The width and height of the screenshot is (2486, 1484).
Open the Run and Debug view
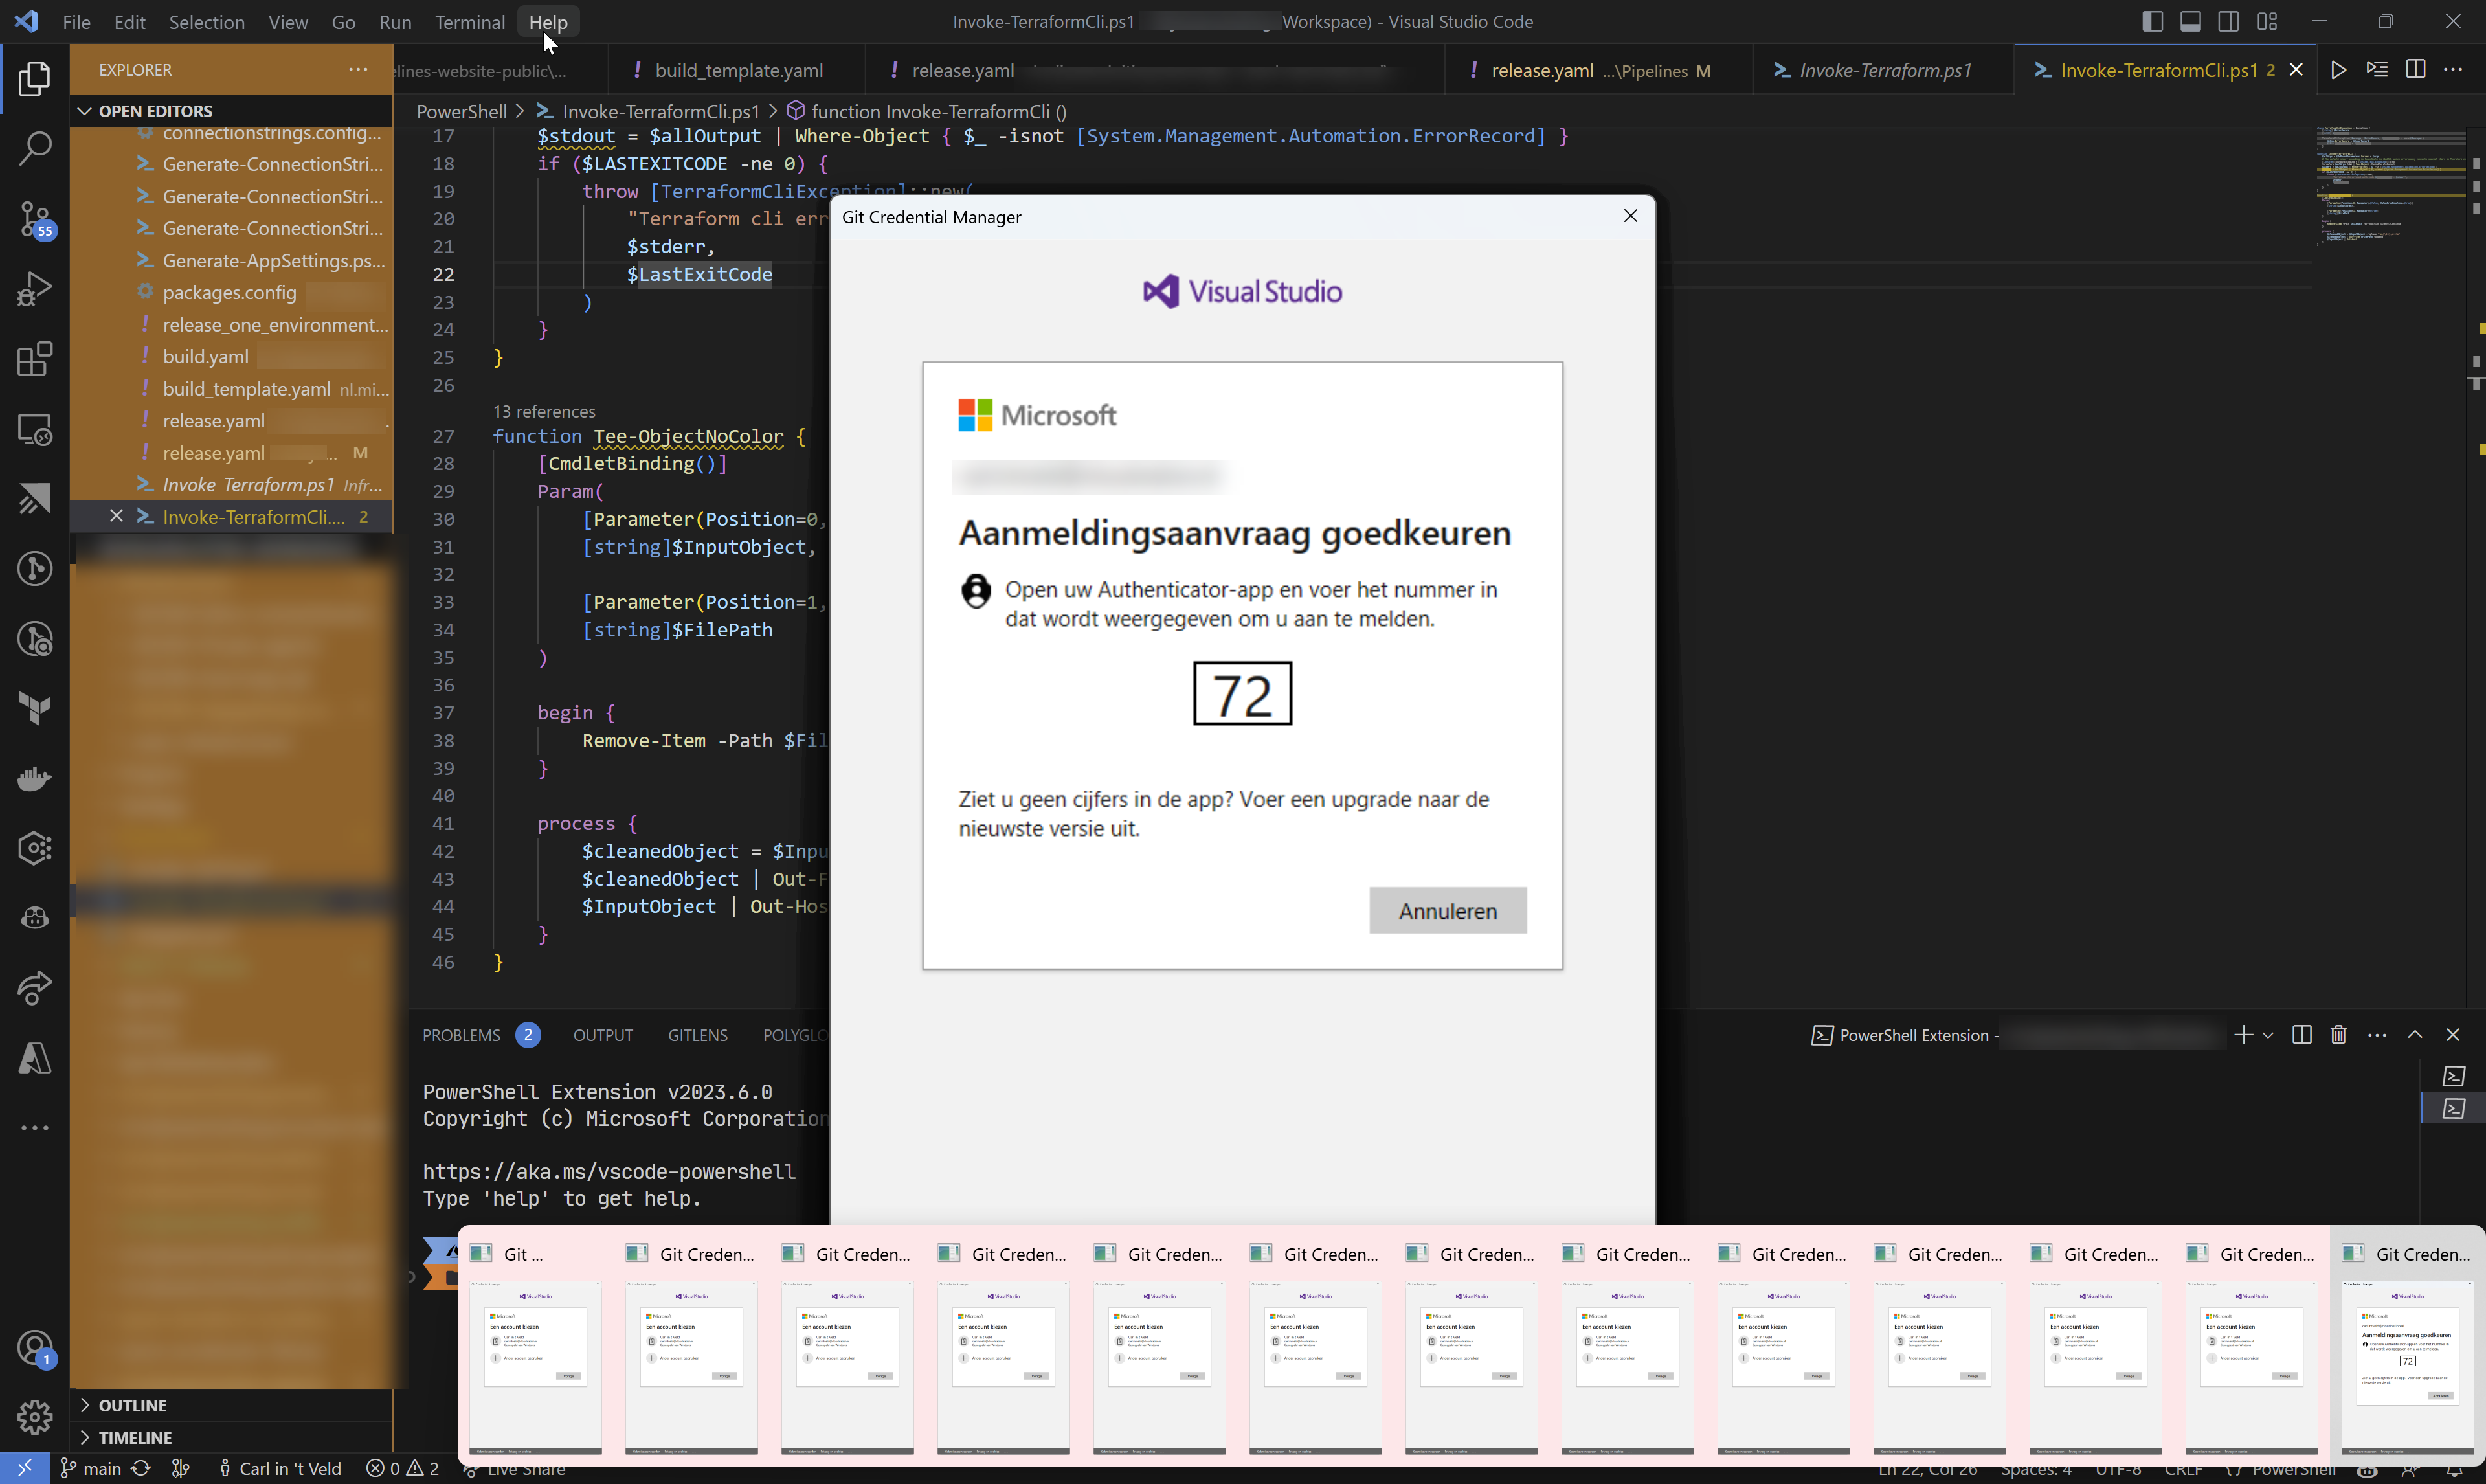click(35, 289)
